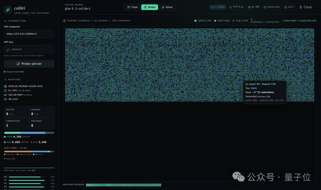Click the RAM 9,666 legend swatch
The width and height of the screenshot is (321, 190).
[215, 21]
